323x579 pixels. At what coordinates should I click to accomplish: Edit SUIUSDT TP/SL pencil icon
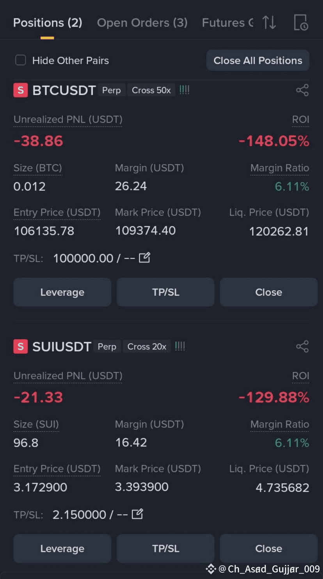click(x=137, y=514)
